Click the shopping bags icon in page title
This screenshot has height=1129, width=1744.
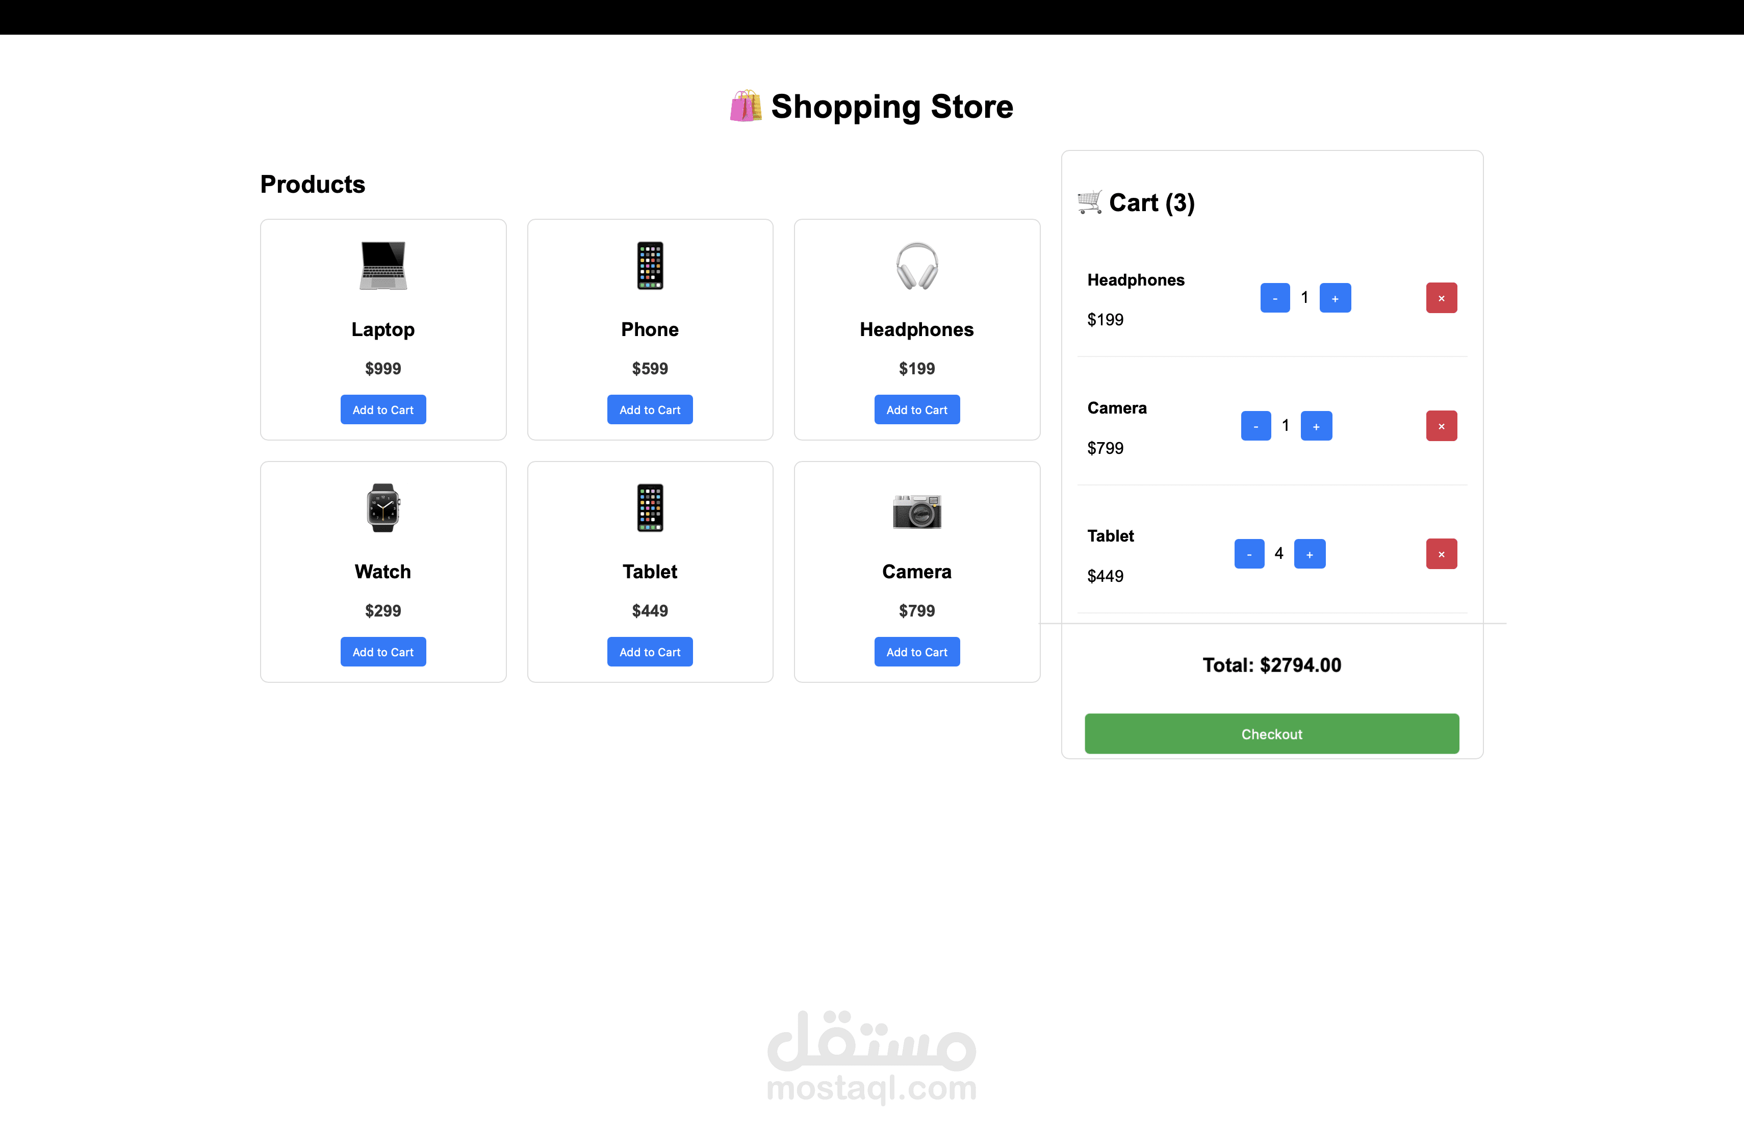[746, 106]
